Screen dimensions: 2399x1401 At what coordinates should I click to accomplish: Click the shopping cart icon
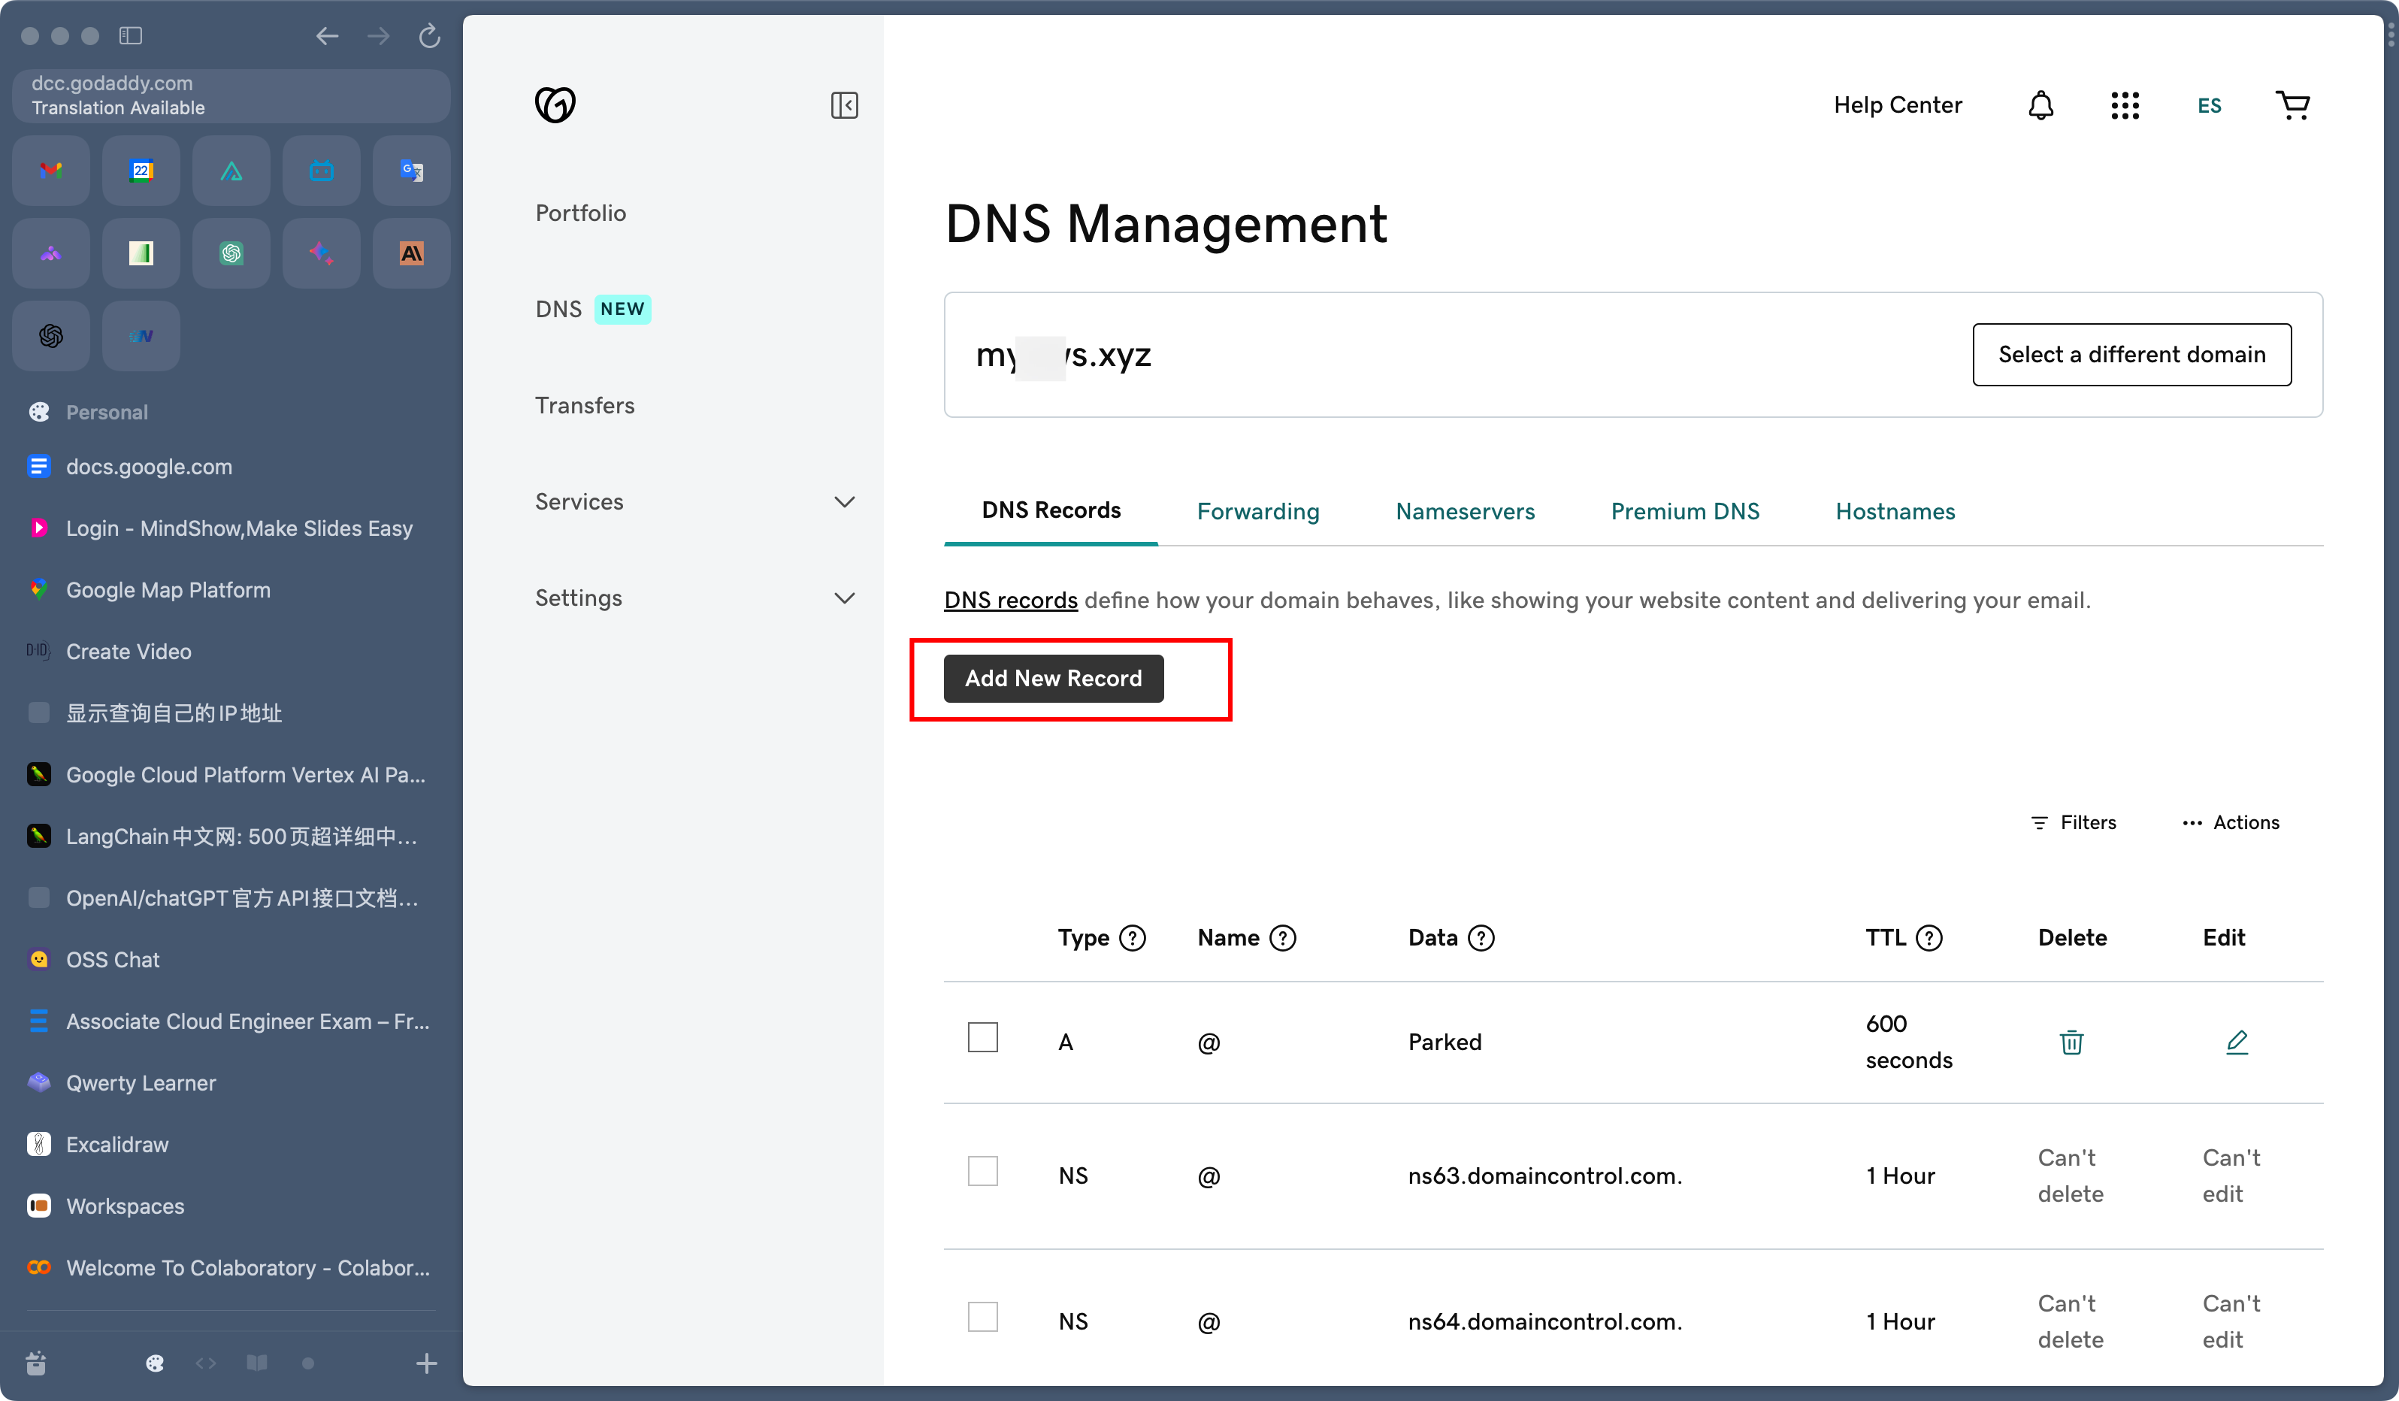[x=2294, y=104]
